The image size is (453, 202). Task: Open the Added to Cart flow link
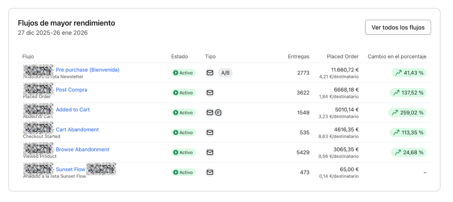click(x=73, y=110)
